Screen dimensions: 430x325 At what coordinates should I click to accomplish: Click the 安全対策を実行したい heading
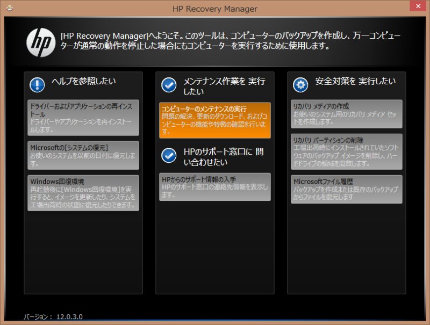[355, 81]
